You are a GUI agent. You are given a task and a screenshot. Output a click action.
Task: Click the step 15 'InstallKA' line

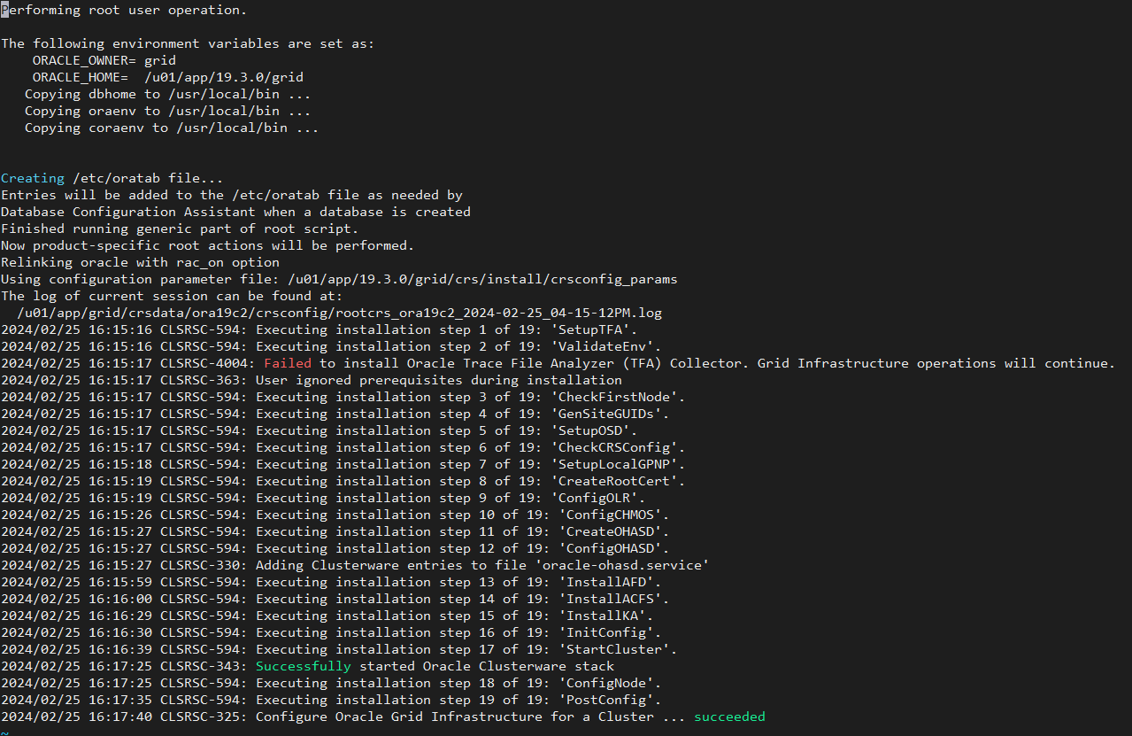[x=327, y=616]
